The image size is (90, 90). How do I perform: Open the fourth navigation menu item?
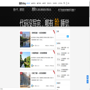(x=44, y=3)
